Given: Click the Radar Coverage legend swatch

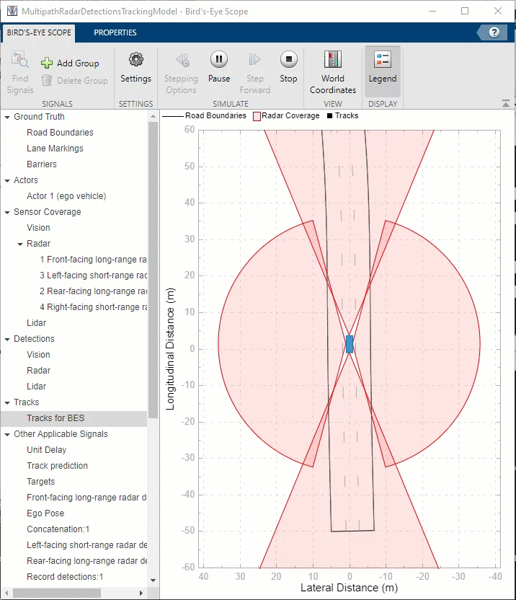Looking at the screenshot, I should click(x=257, y=115).
